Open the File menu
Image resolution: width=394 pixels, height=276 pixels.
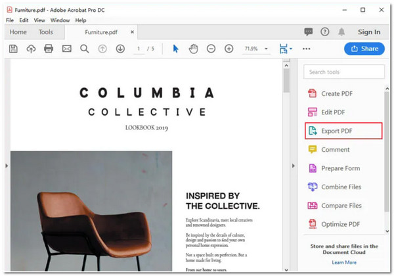[x=10, y=20]
